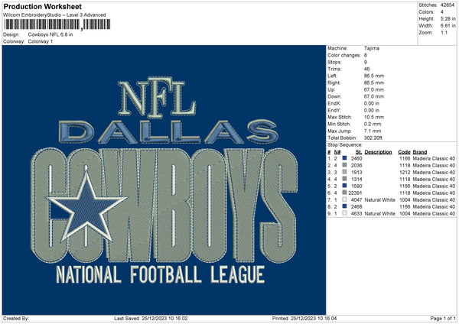
Task: Click the Stitches value 42854
Action: pos(448,5)
